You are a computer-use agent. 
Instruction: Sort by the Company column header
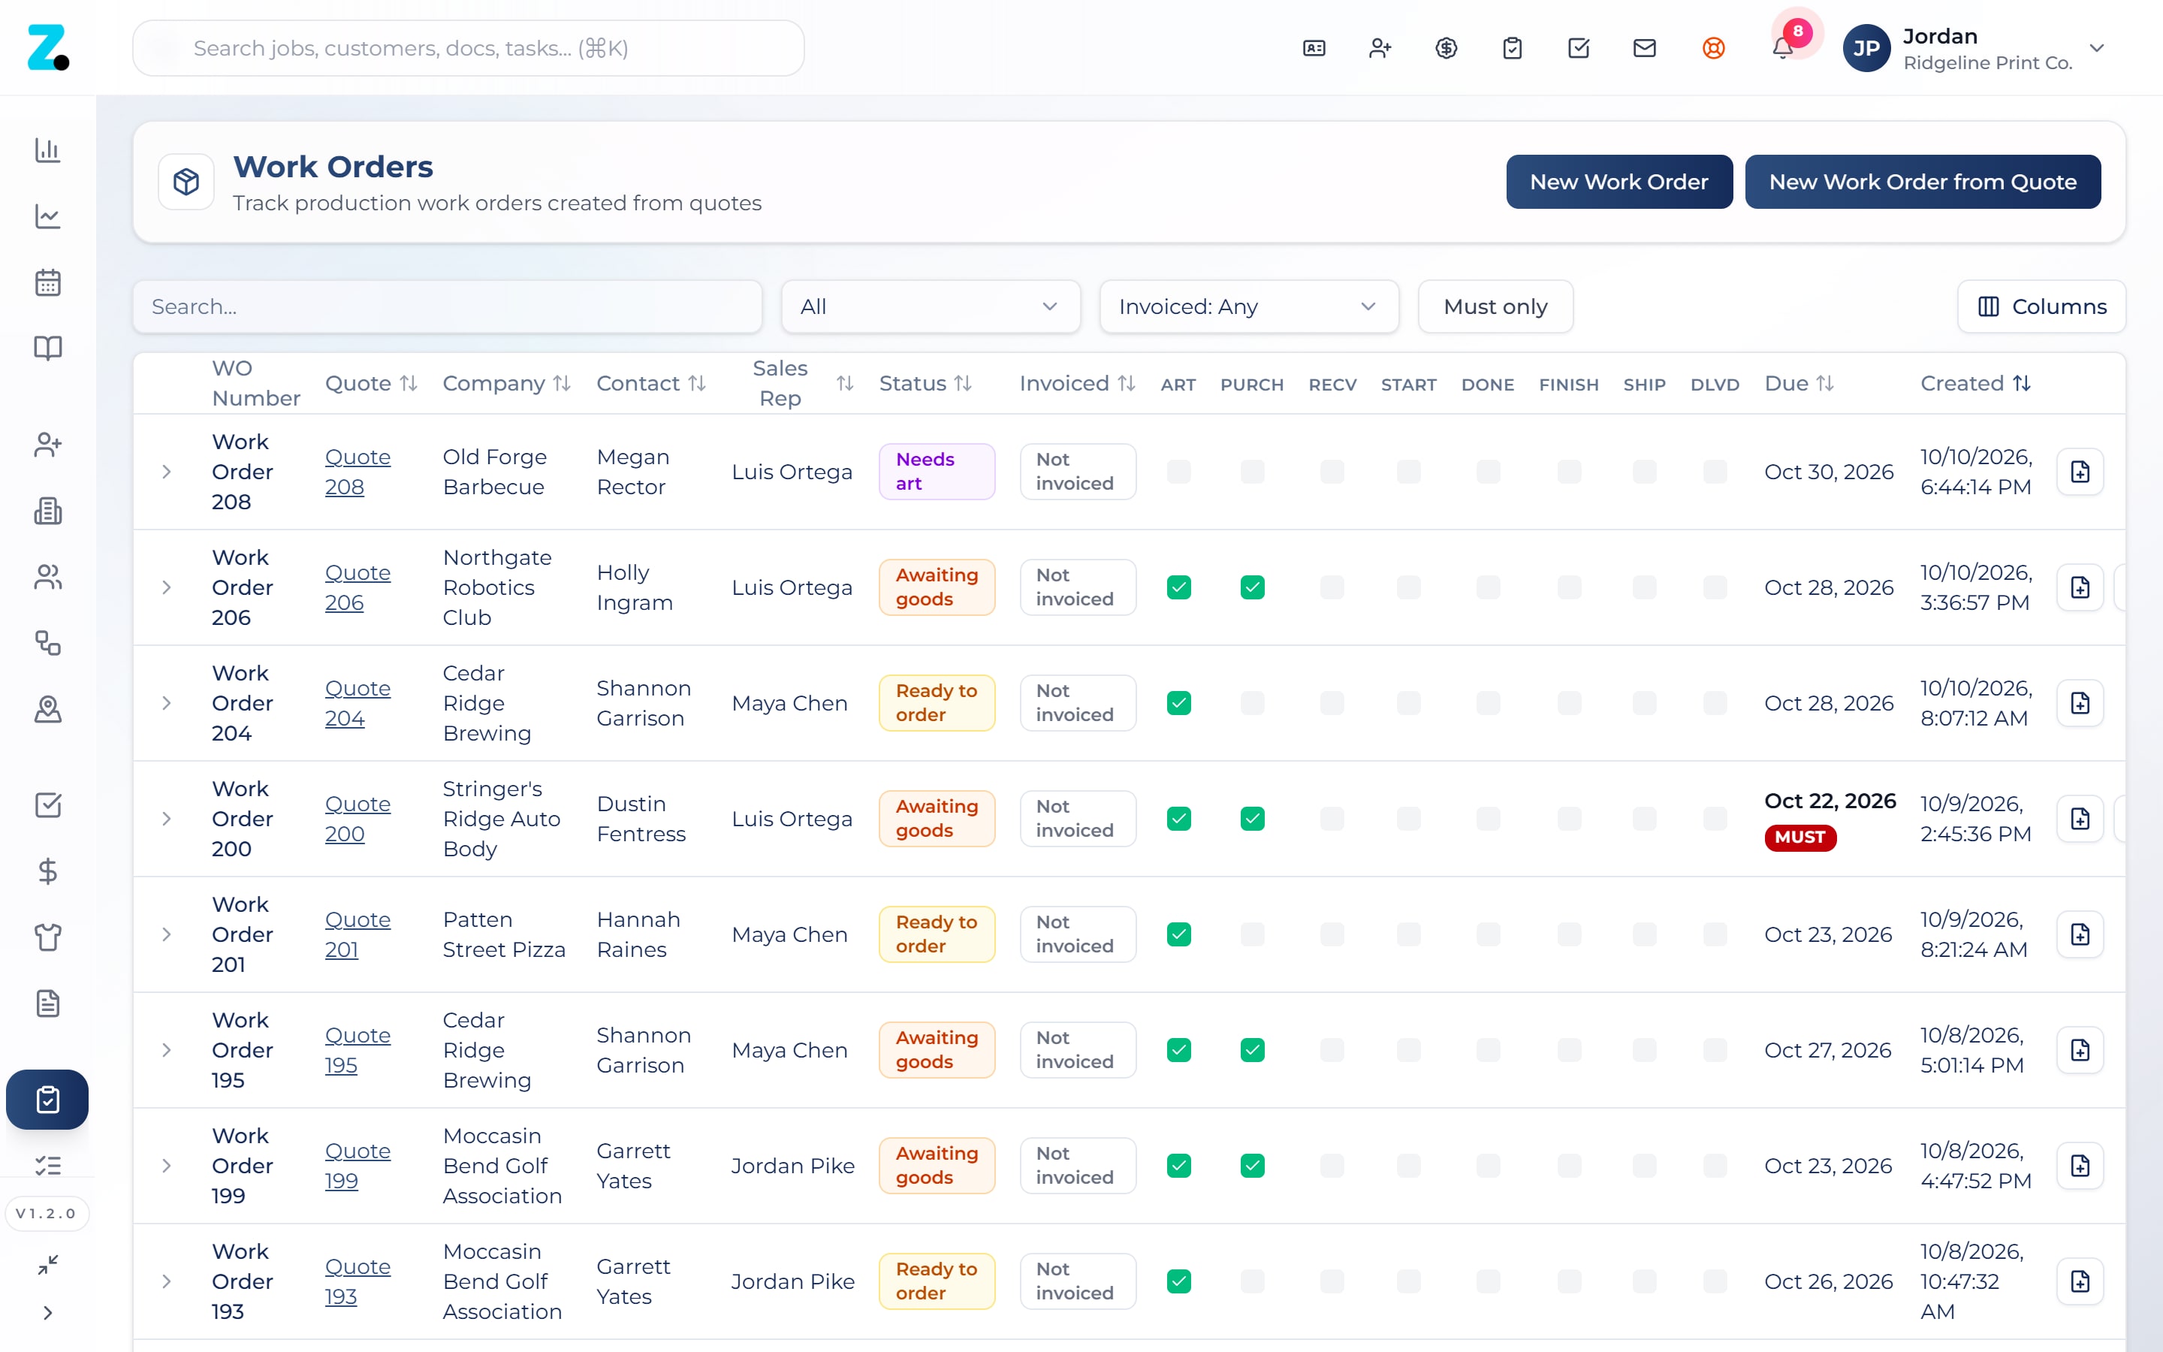[506, 384]
